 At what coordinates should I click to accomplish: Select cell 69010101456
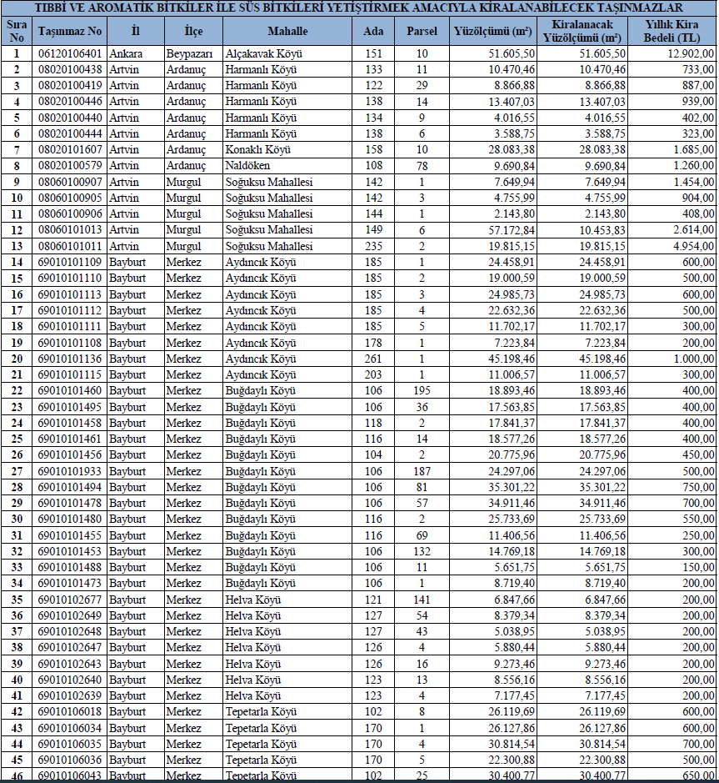(x=70, y=455)
